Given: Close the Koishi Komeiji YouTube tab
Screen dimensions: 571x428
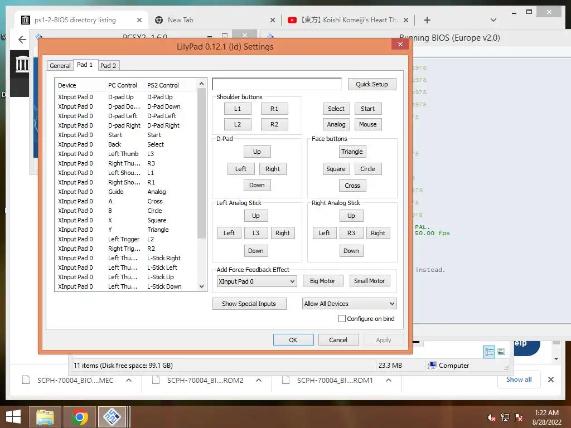Looking at the screenshot, I should pos(406,20).
